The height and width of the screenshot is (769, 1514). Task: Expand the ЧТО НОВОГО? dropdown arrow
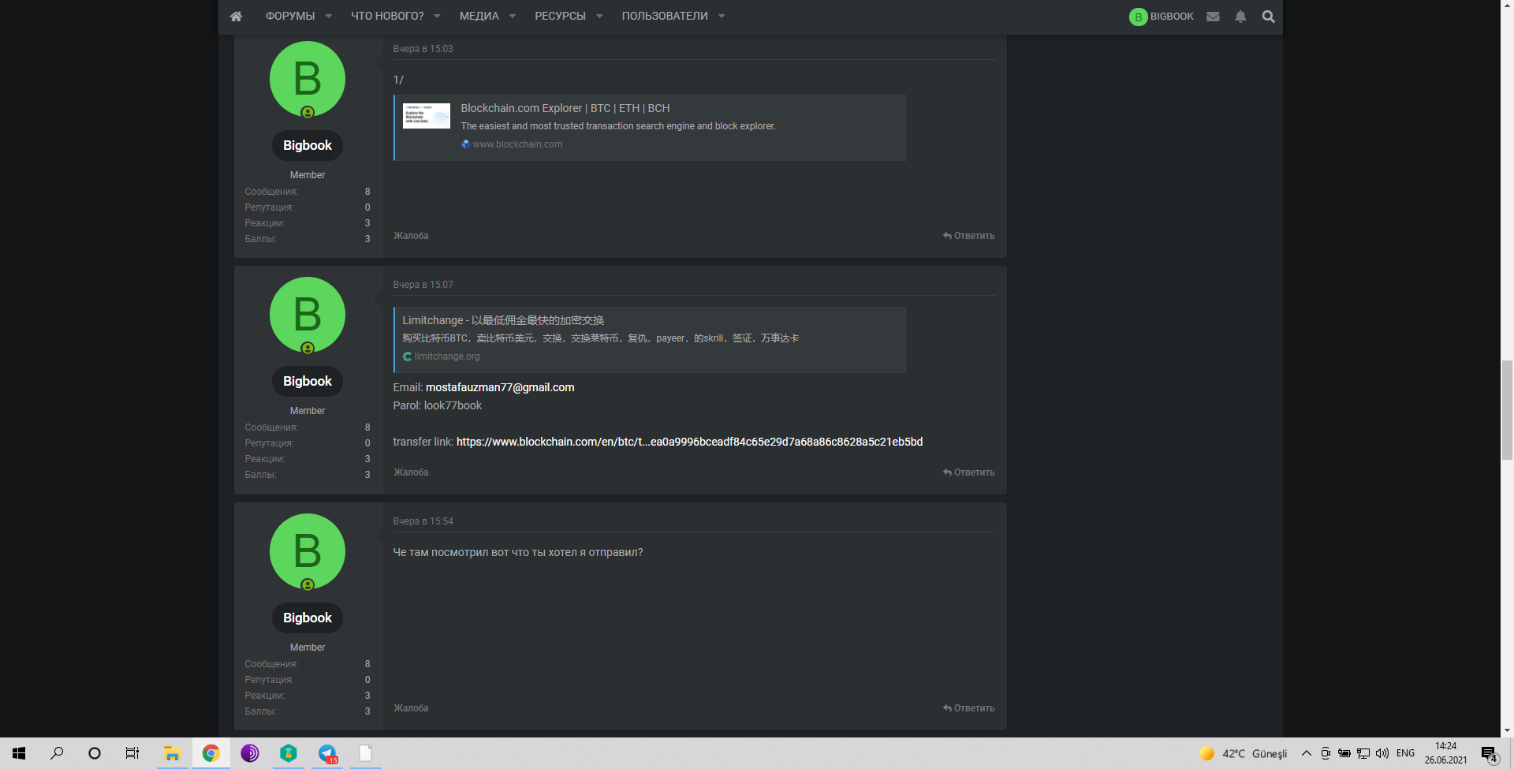point(437,17)
